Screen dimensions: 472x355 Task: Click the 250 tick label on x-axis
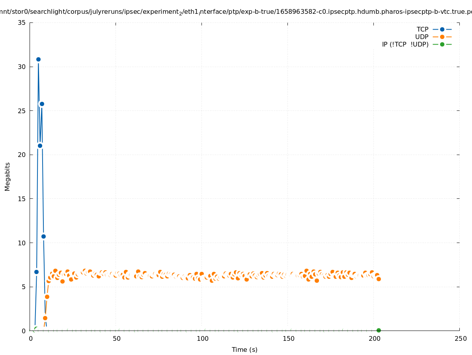[460, 338]
